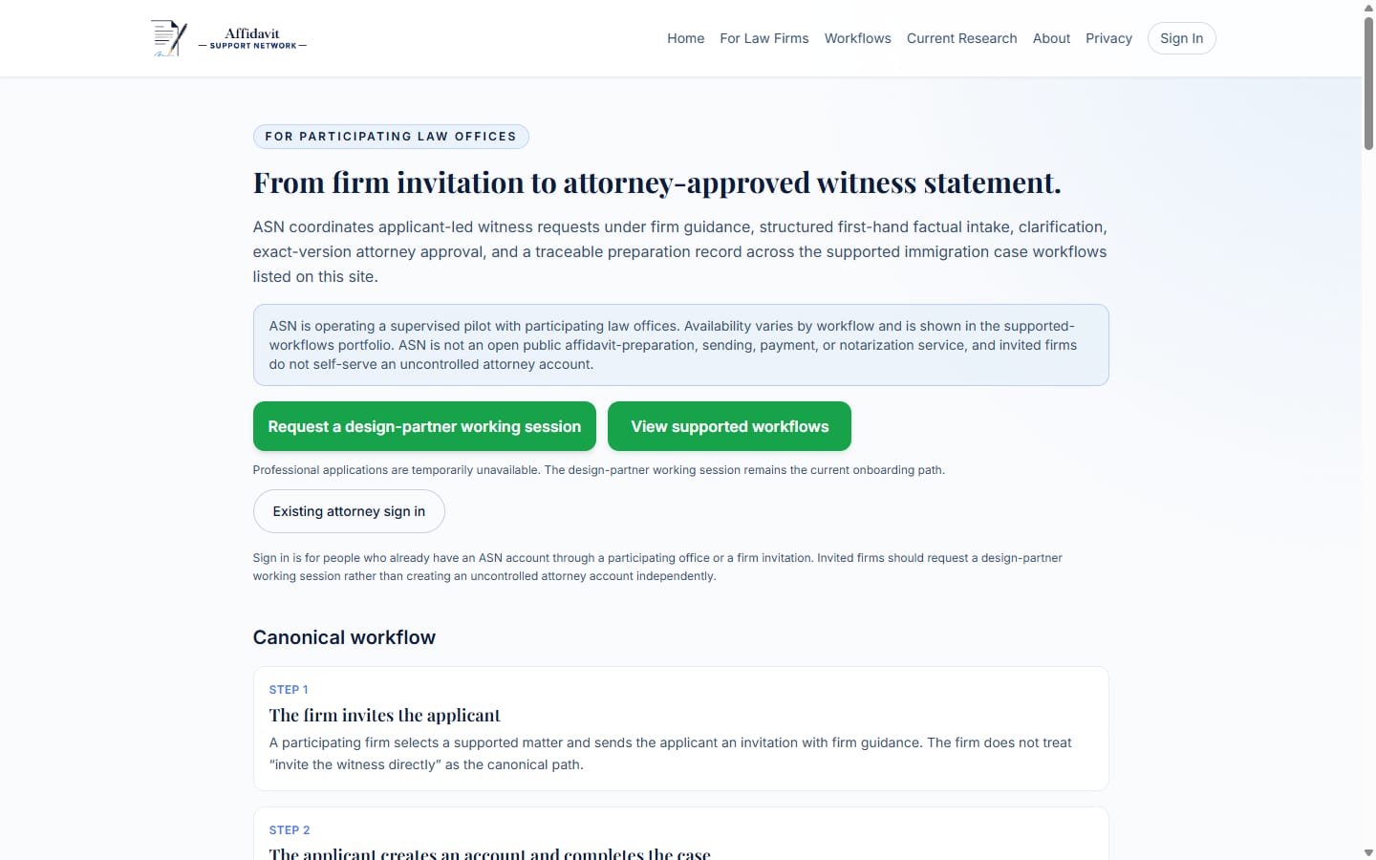Image resolution: width=1376 pixels, height=860 pixels.
Task: Select Existing attorney sign in
Action: tap(349, 511)
